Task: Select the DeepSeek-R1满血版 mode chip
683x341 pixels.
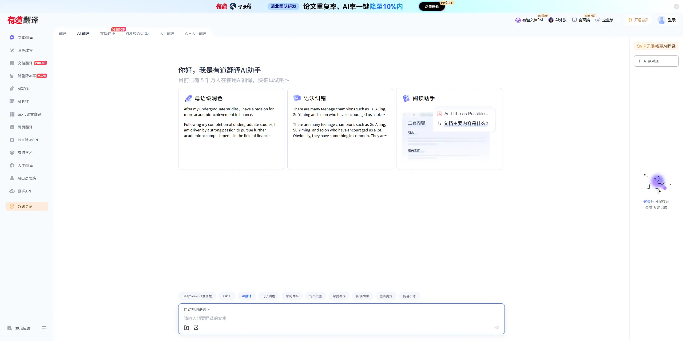Action: 197,296
